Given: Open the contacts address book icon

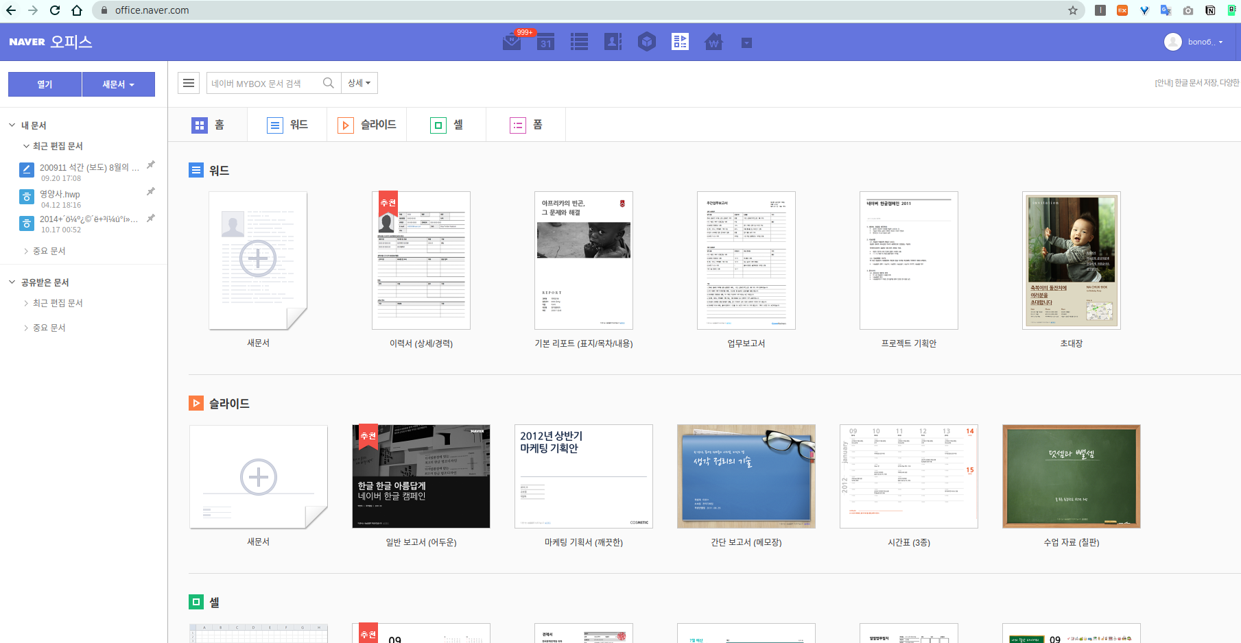Looking at the screenshot, I should tap(613, 42).
